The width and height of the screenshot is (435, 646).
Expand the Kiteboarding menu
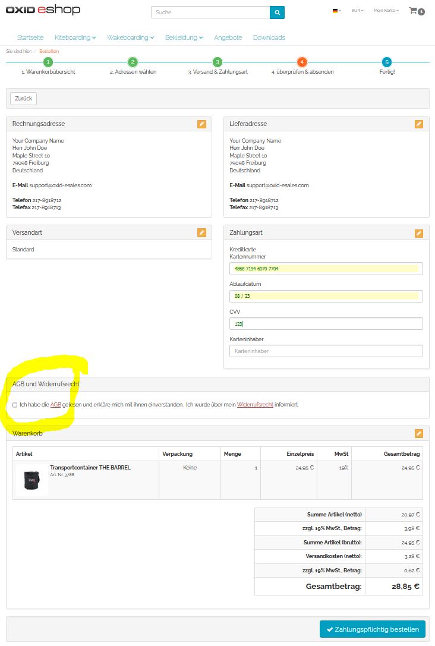point(75,37)
